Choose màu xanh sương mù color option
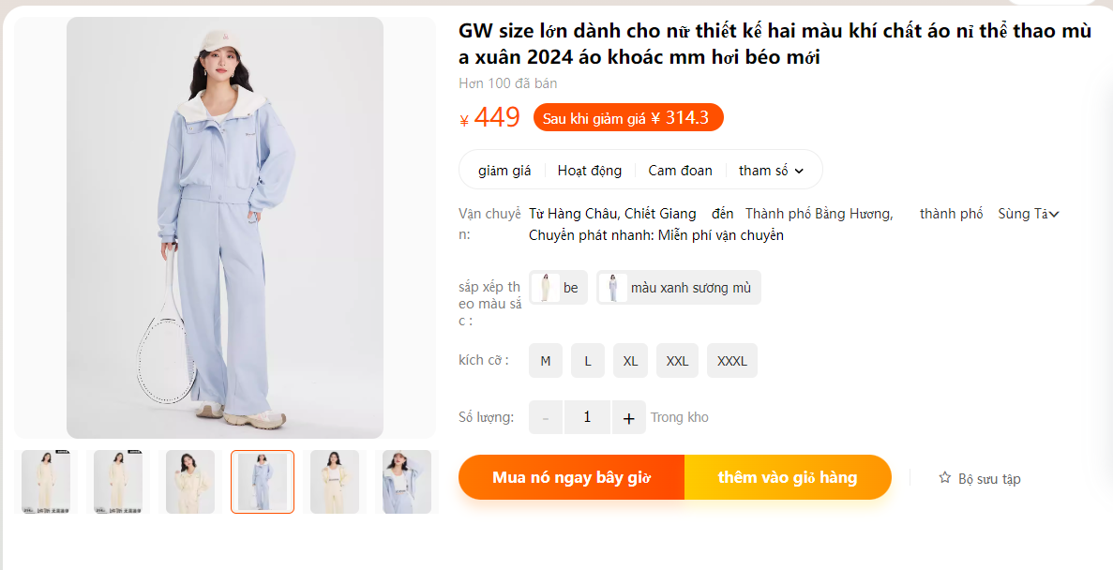 [679, 288]
